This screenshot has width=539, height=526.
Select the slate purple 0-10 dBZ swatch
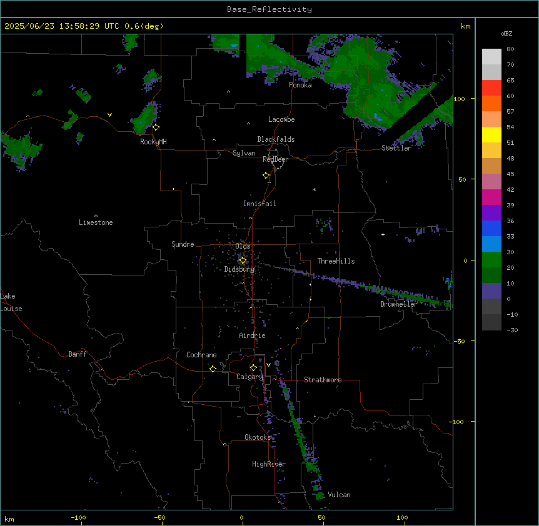pyautogui.click(x=491, y=291)
